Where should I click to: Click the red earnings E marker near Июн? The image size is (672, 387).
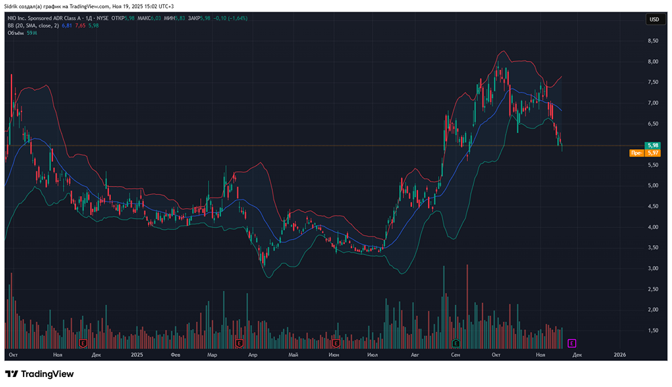click(337, 343)
